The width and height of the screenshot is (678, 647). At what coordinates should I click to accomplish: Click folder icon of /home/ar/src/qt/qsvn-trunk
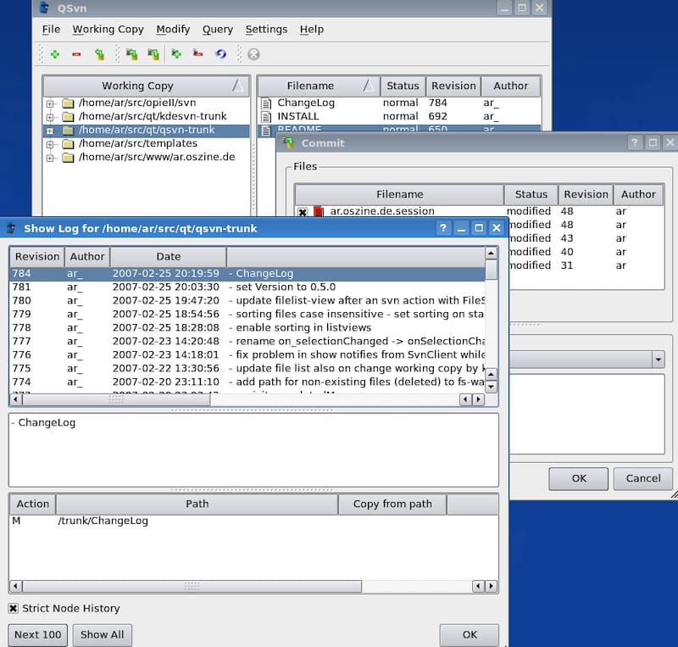pos(68,131)
